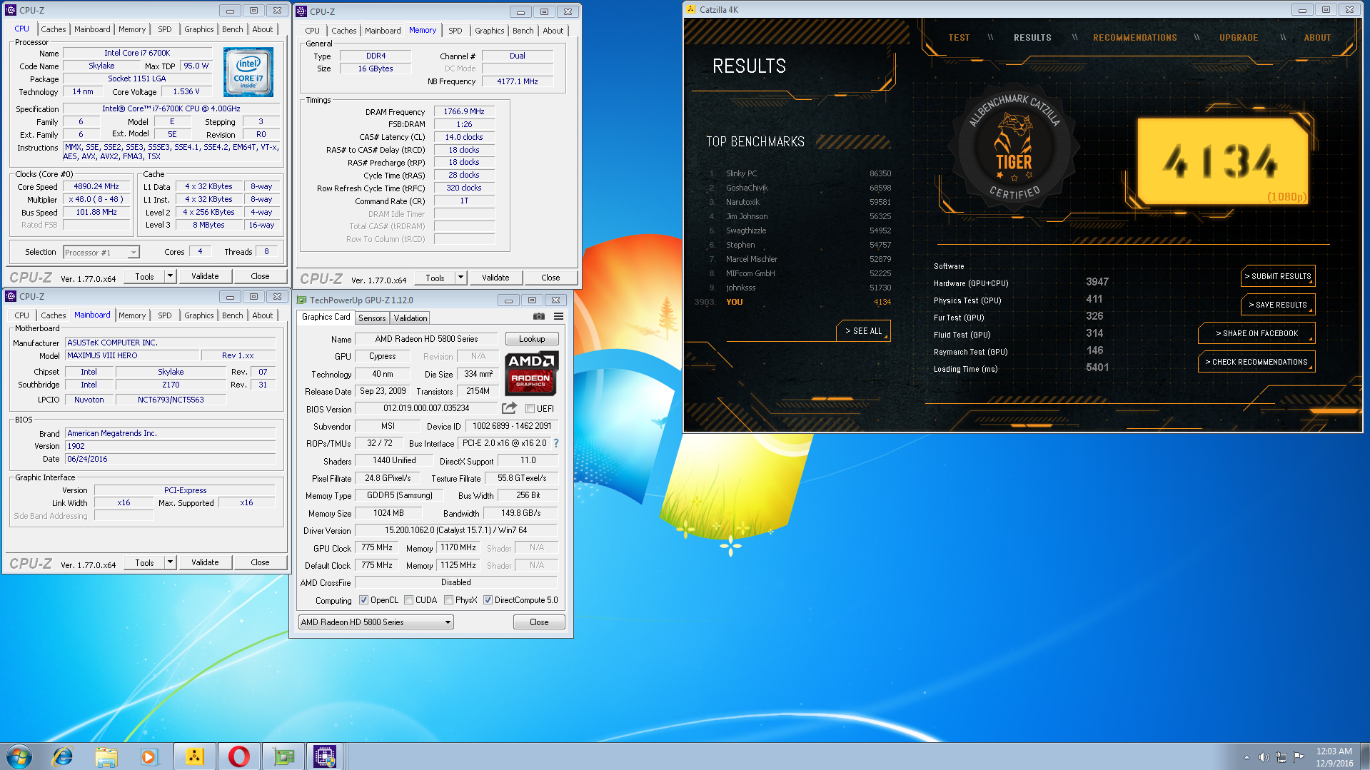Click the Lookup button in GPU-Z
Screen dimensions: 1370x770
tap(532, 339)
